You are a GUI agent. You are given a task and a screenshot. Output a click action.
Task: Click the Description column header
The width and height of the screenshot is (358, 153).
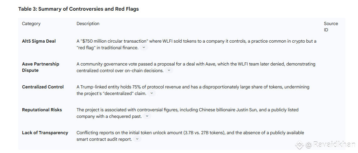[x=88, y=24]
